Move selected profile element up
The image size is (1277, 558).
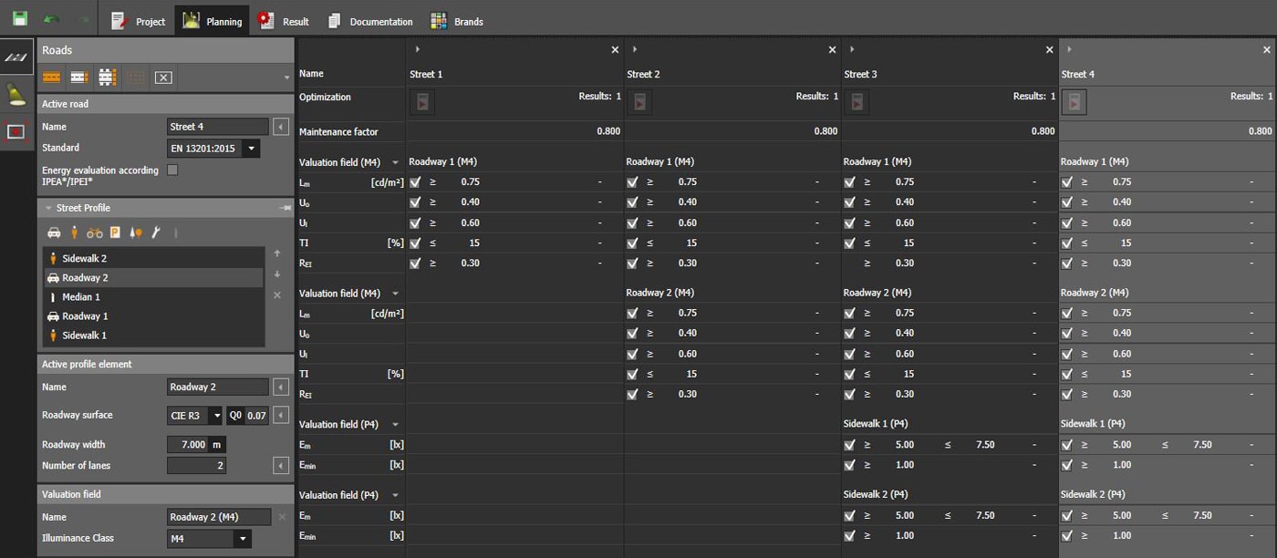[277, 253]
